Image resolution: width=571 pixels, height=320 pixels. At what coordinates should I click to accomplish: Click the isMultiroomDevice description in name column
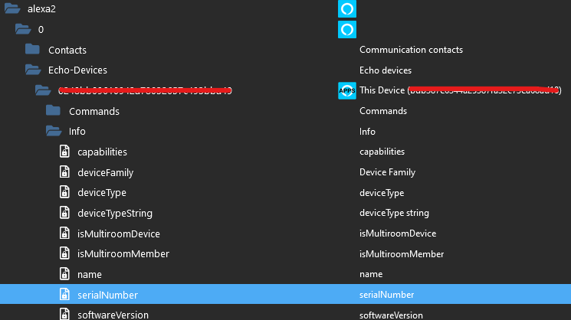click(398, 233)
